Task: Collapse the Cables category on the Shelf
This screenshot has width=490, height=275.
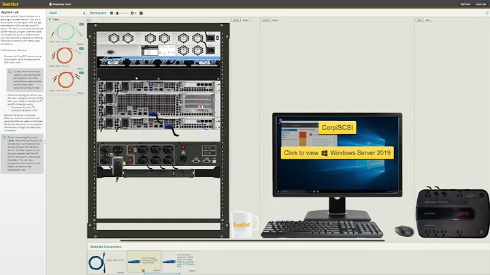Action: pyautogui.click(x=50, y=19)
